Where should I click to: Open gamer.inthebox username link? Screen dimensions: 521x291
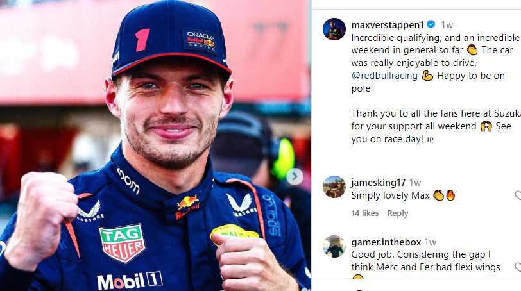coord(386,242)
